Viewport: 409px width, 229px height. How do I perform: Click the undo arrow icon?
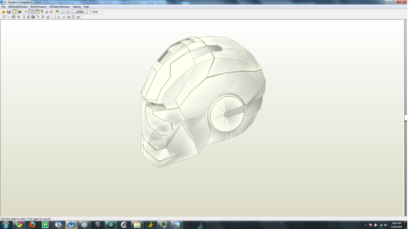coord(43,17)
